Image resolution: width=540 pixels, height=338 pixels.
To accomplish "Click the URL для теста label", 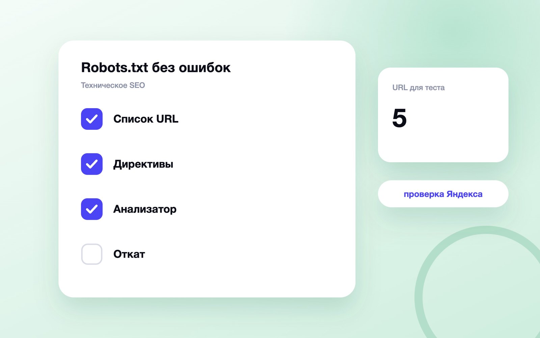I will (x=418, y=88).
